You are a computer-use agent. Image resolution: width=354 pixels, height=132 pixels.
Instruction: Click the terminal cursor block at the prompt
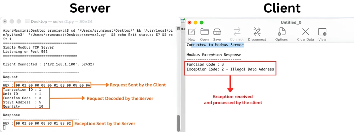pyautogui.click(x=4, y=128)
